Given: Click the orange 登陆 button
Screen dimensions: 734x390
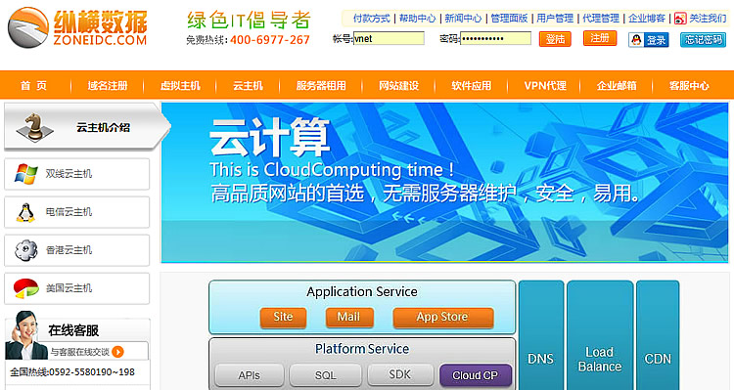Looking at the screenshot, I should click(x=555, y=39).
